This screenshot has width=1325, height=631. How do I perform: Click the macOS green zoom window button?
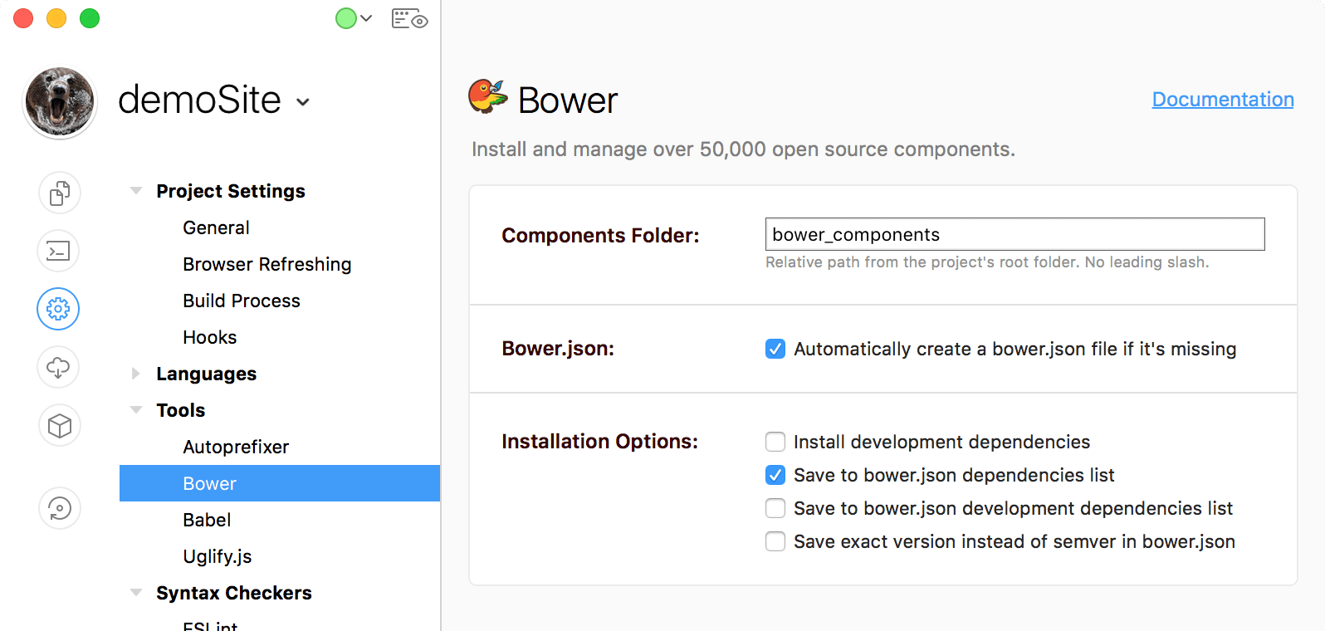click(x=90, y=18)
